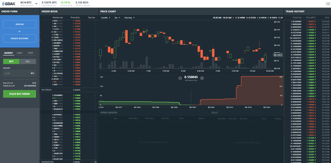Decrease order book aggregation with the minus icon
331x163 pixels.
(92, 162)
